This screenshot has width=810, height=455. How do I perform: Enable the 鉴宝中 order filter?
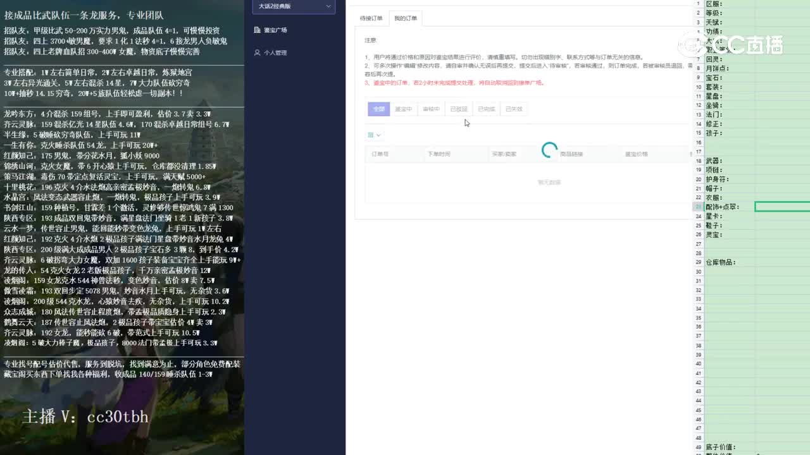pos(404,109)
